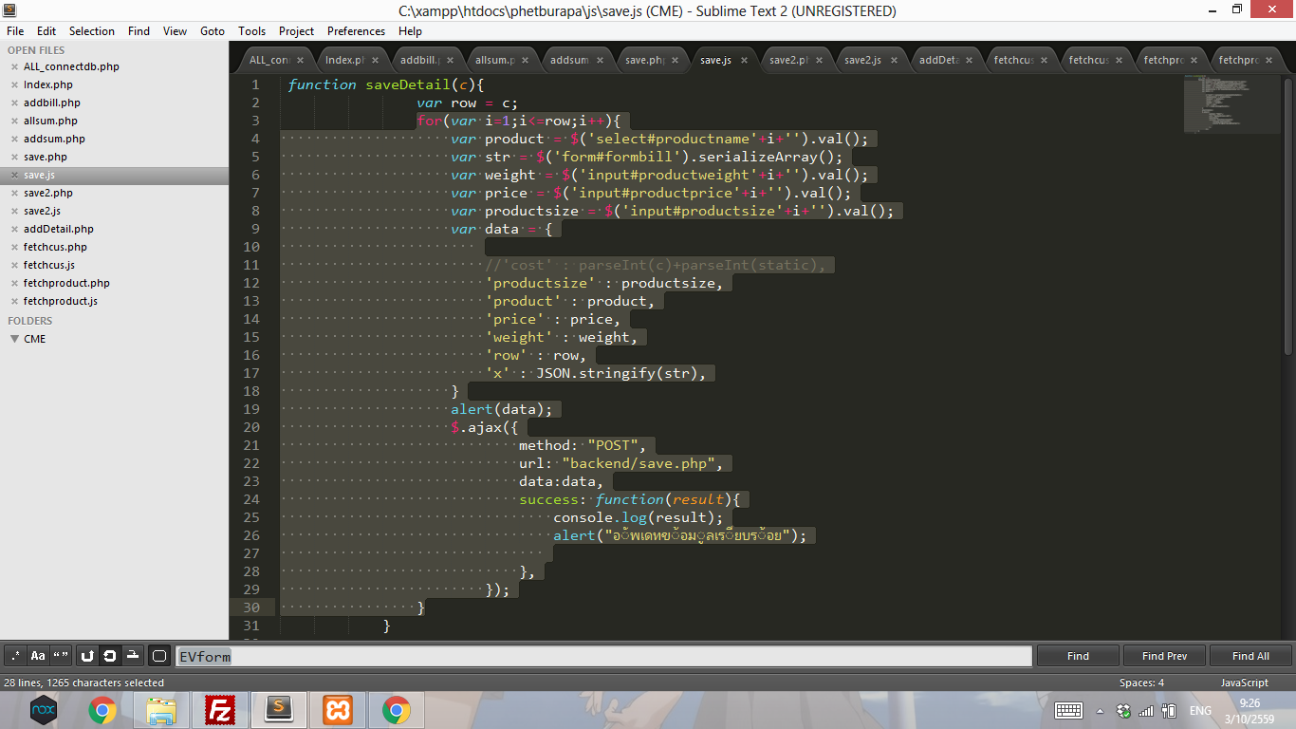Click the wrap search icon
1296x729 pixels.
tap(110, 656)
